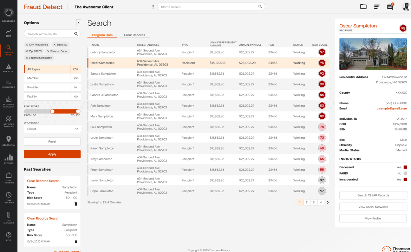The height and width of the screenshot is (252, 411).
Task: Select the Hope Sampleton row
Action: [x=208, y=191]
